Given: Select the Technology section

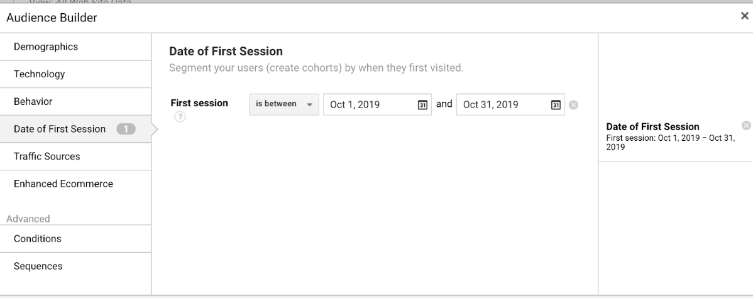Looking at the screenshot, I should tap(75, 74).
